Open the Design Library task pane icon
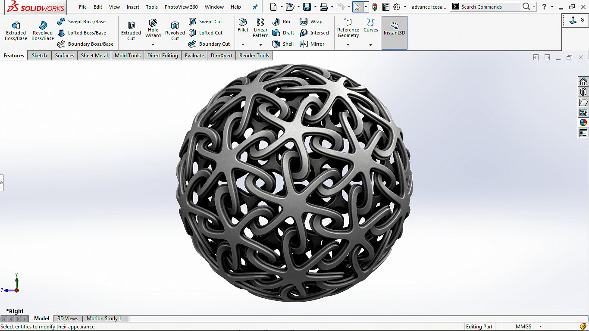Screen dimensions: 589x331 coord(583,92)
